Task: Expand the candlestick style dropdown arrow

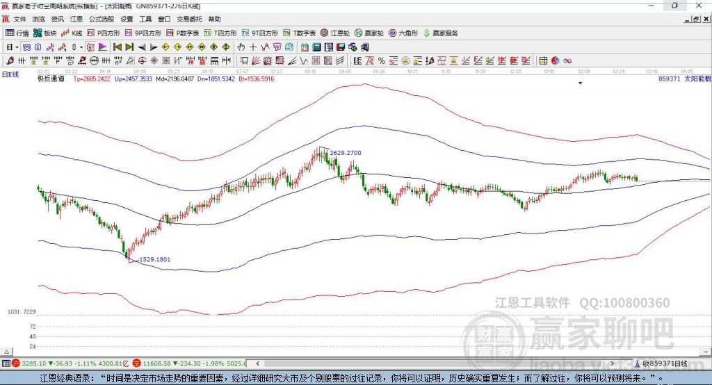Action: coord(81,47)
